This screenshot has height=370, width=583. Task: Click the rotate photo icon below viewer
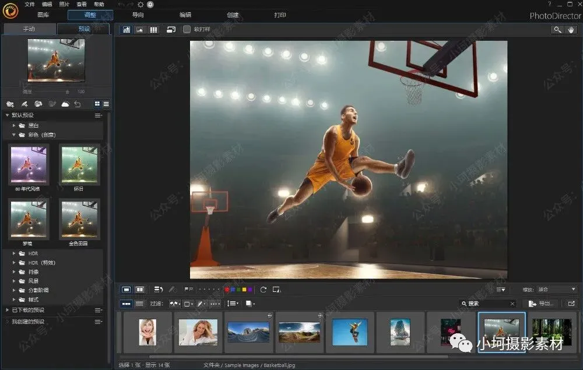(x=264, y=290)
